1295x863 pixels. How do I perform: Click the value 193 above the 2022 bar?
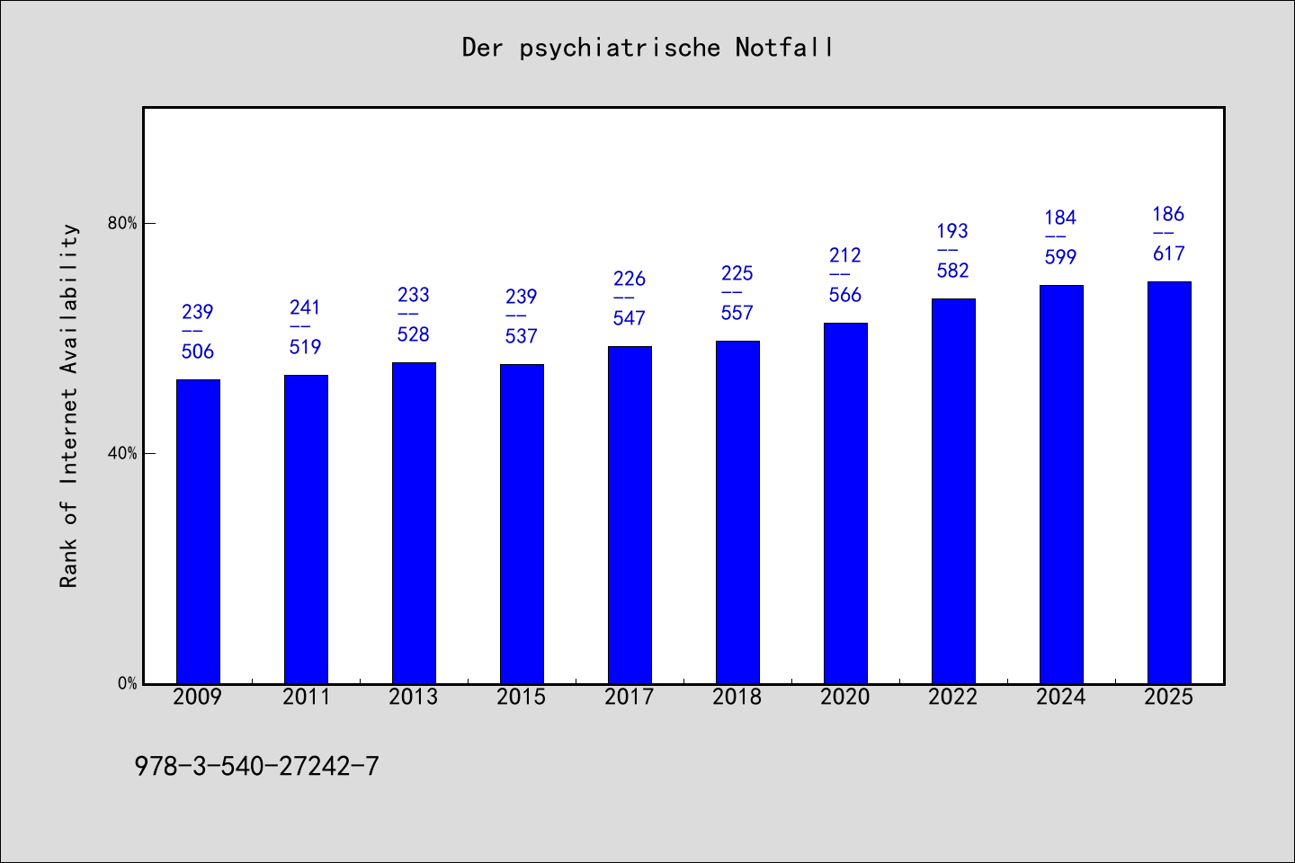click(953, 231)
